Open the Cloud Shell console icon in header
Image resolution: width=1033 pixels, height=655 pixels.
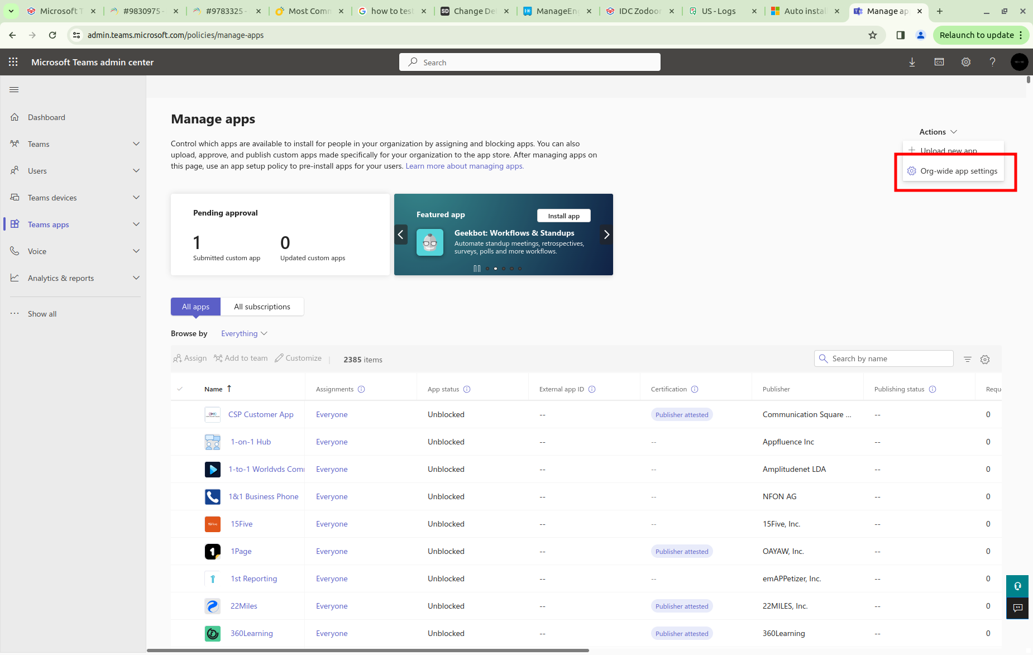pos(939,62)
